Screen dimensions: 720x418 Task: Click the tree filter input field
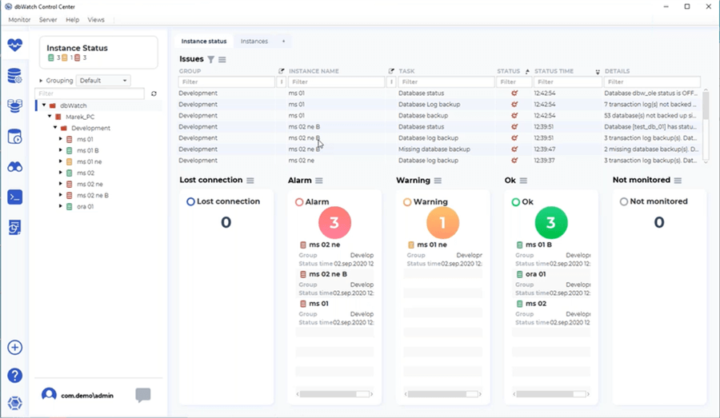[x=90, y=94]
